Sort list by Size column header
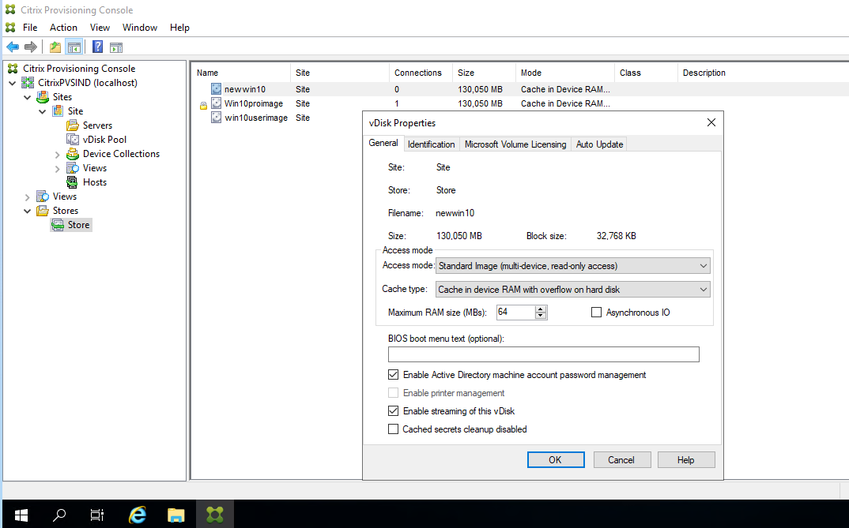849x528 pixels. click(x=484, y=73)
